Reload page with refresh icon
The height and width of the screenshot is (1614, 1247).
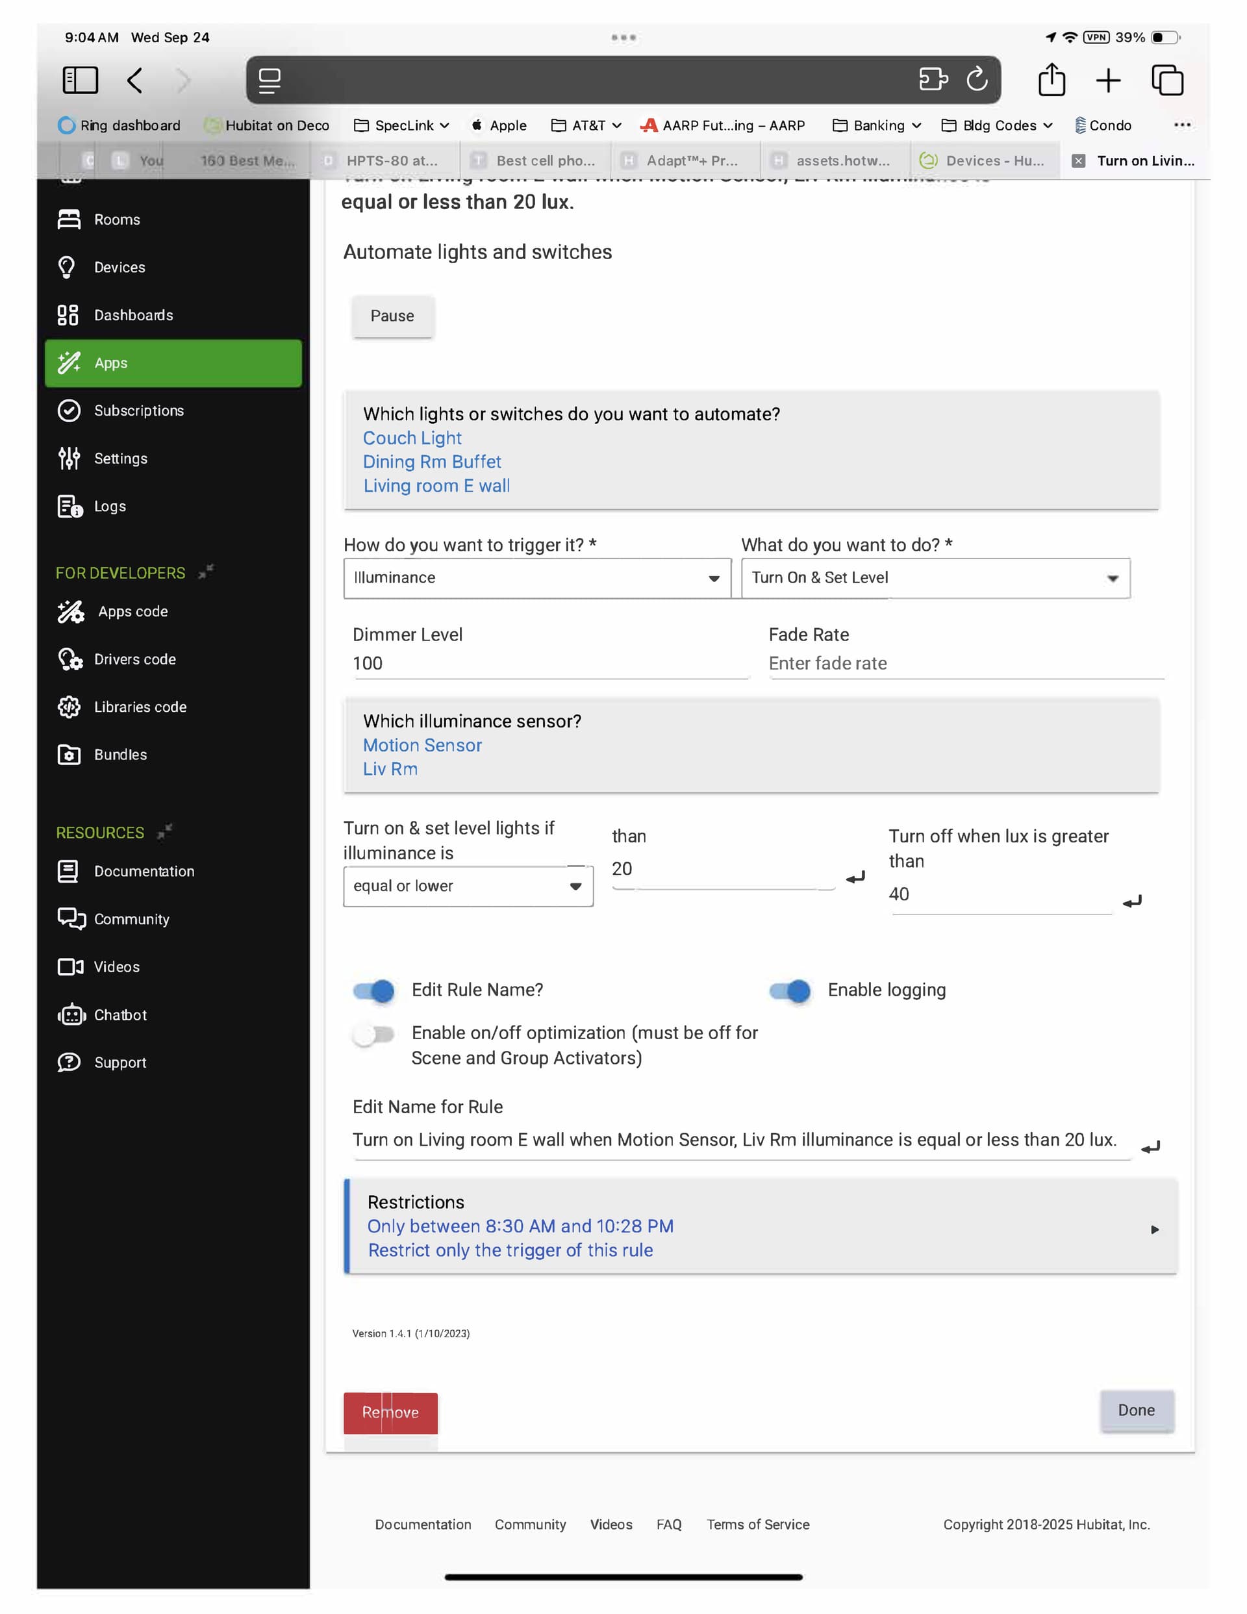pos(976,79)
